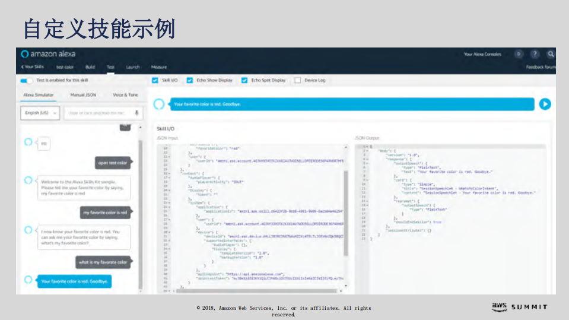Screen dimensions: 569x320
Task: Click the 'open test color' chat bubble
Action: pyautogui.click(x=113, y=163)
